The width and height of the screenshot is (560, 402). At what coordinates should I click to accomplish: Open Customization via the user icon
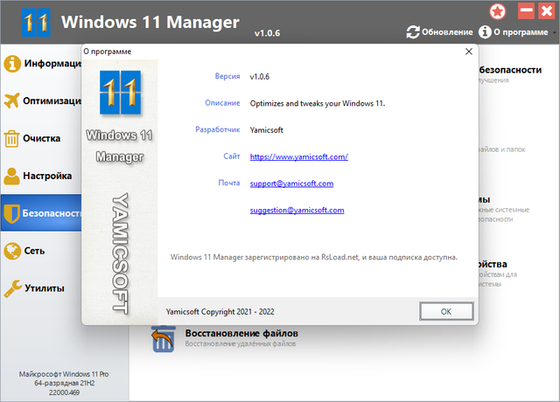tap(11, 176)
